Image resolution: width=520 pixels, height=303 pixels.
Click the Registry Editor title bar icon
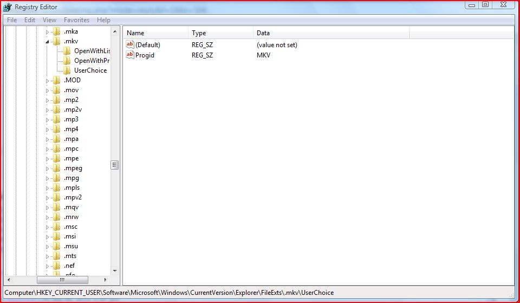pyautogui.click(x=7, y=7)
